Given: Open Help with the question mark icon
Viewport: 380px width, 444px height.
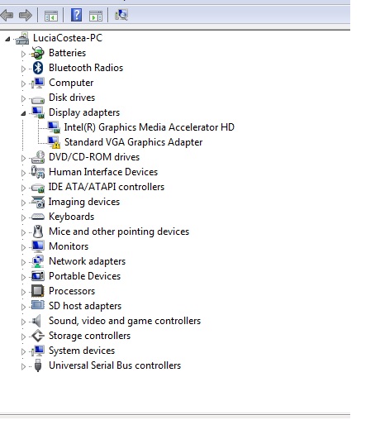Looking at the screenshot, I should tap(76, 15).
